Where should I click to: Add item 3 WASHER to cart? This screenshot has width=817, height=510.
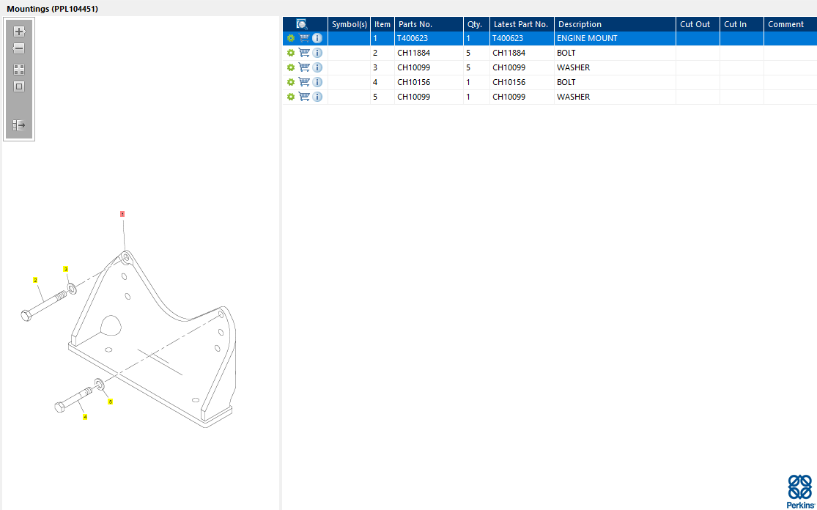click(x=304, y=67)
